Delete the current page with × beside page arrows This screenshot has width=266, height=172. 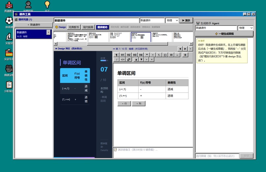click(190, 49)
